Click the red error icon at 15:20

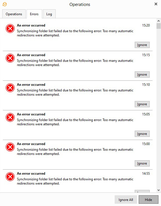click(x=10, y=29)
